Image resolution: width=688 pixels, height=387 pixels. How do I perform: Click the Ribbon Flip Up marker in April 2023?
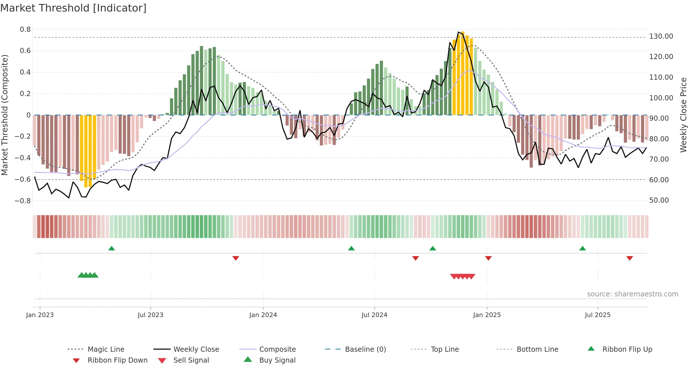[x=112, y=248]
